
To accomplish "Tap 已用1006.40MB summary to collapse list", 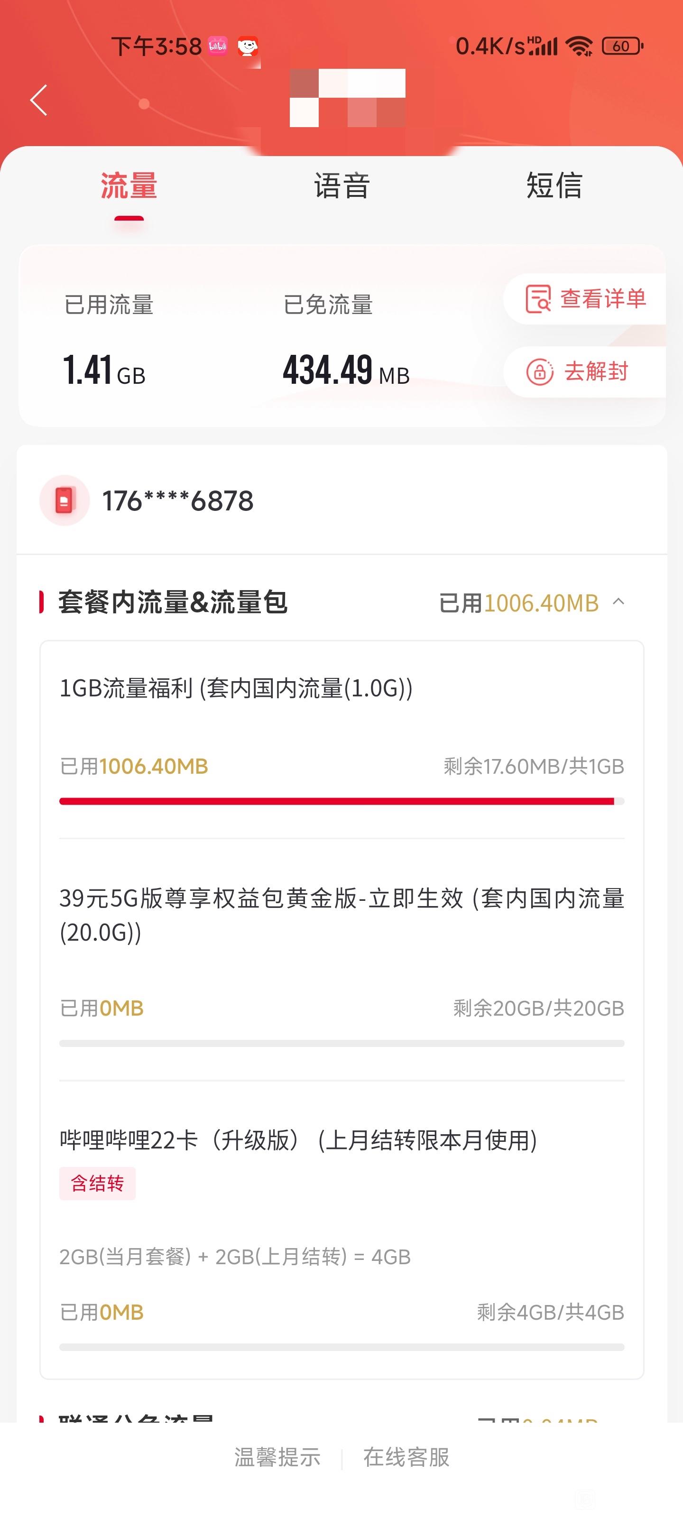I will click(x=518, y=603).
